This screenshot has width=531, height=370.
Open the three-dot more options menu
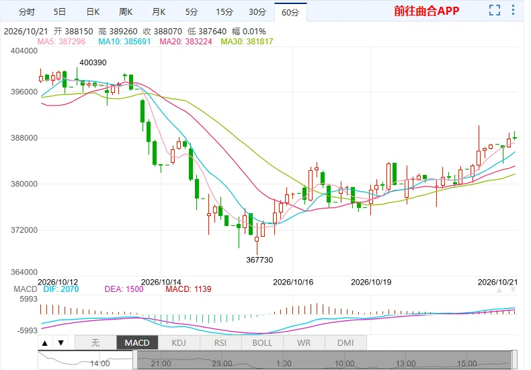click(514, 10)
